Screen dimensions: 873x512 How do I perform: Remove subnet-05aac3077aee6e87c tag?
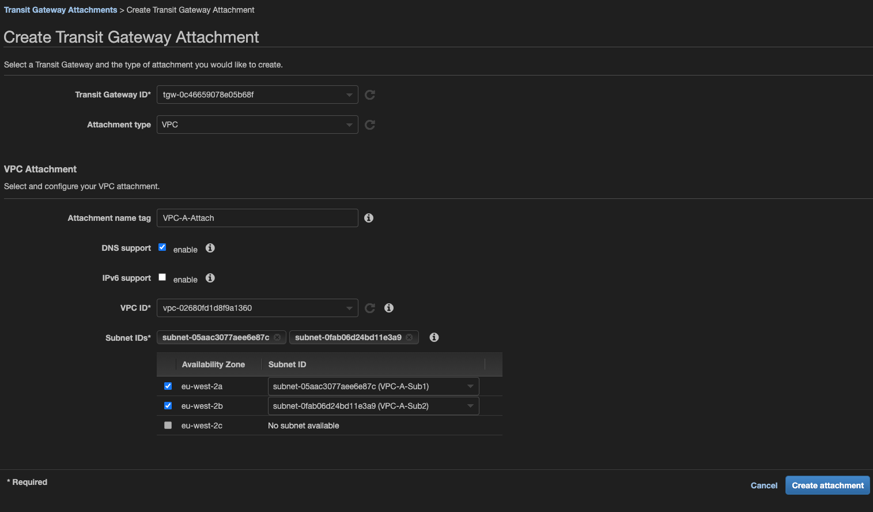277,337
